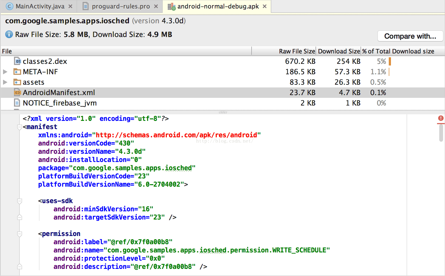Click the AndroidManifest.xml file icon
Viewport: 445px width, 276px height.
click(x=17, y=93)
